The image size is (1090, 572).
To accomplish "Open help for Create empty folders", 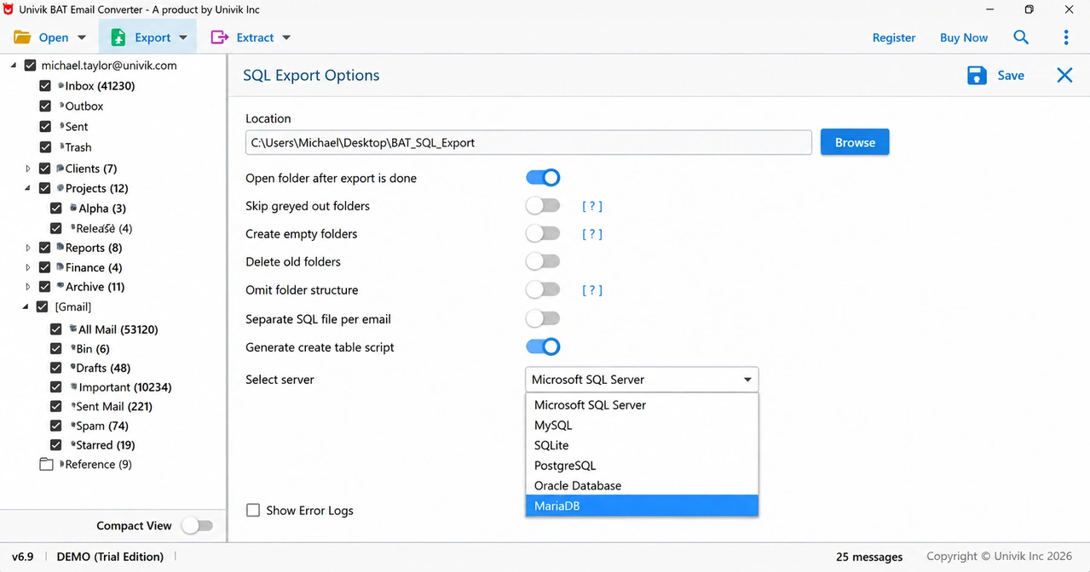I will pos(592,234).
